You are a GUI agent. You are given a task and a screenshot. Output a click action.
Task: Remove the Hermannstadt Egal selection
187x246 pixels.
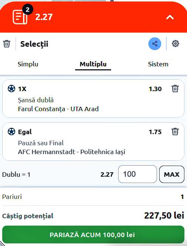point(175,132)
